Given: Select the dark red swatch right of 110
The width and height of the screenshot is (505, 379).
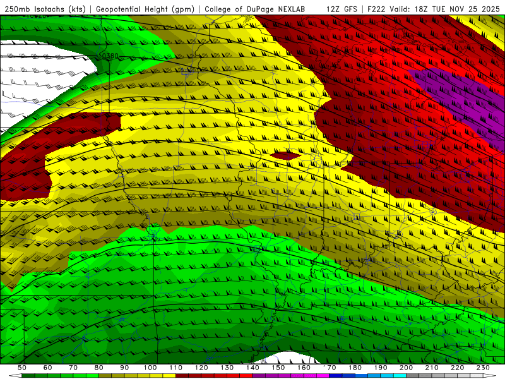Looking at the screenshot, I should (182, 375).
